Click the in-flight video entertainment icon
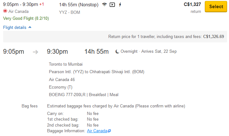 tap(112, 5)
